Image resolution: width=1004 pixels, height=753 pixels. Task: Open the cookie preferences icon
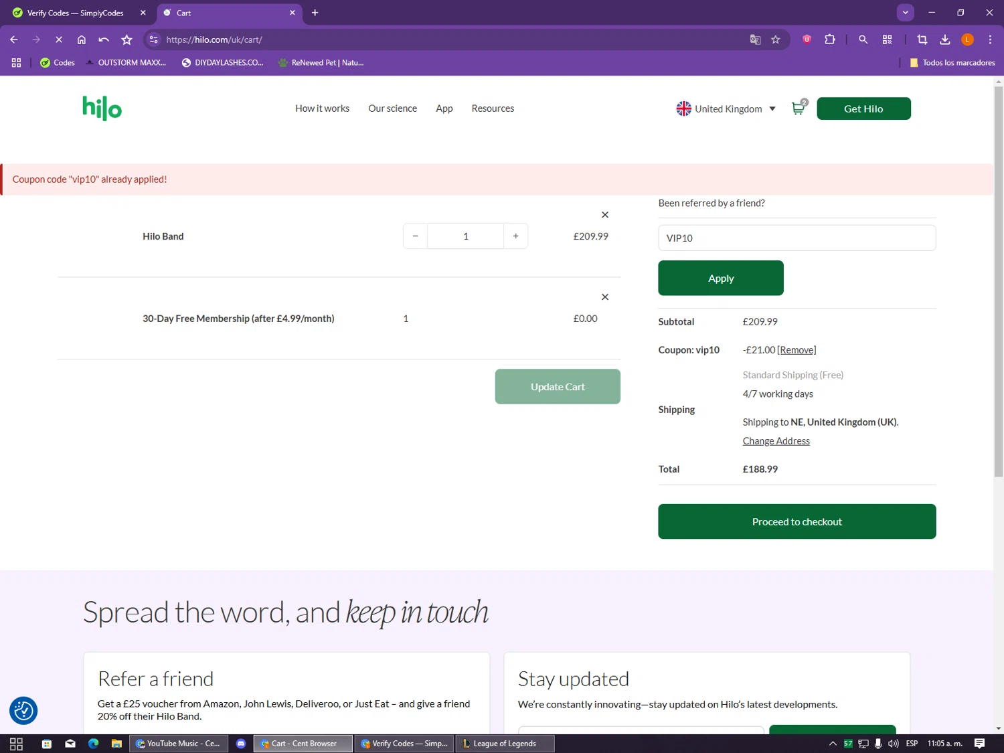[23, 711]
